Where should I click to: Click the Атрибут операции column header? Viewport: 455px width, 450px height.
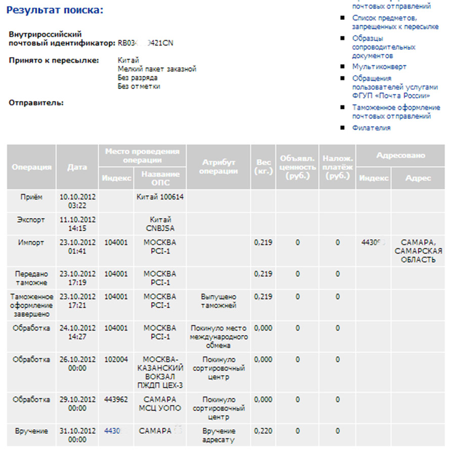(x=218, y=167)
